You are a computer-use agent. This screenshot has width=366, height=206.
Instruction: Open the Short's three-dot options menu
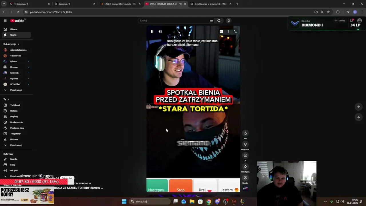[x=228, y=31]
